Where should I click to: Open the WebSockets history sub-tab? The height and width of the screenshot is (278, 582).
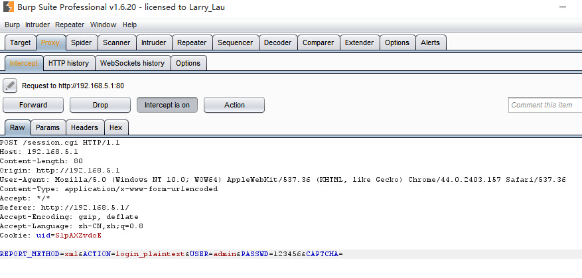(133, 63)
